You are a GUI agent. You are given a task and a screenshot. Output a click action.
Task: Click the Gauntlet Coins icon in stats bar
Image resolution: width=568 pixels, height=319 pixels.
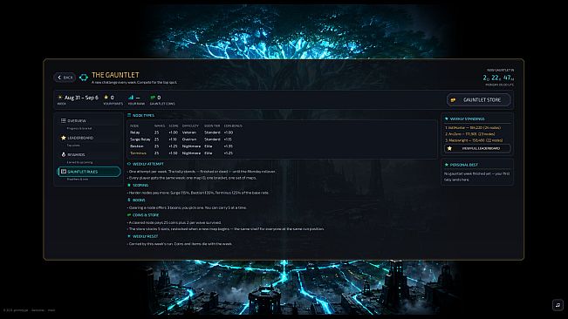tap(153, 98)
